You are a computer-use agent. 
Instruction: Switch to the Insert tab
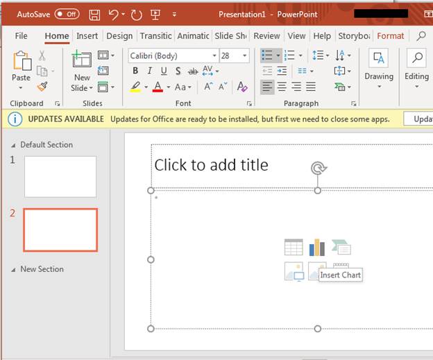pyautogui.click(x=87, y=36)
